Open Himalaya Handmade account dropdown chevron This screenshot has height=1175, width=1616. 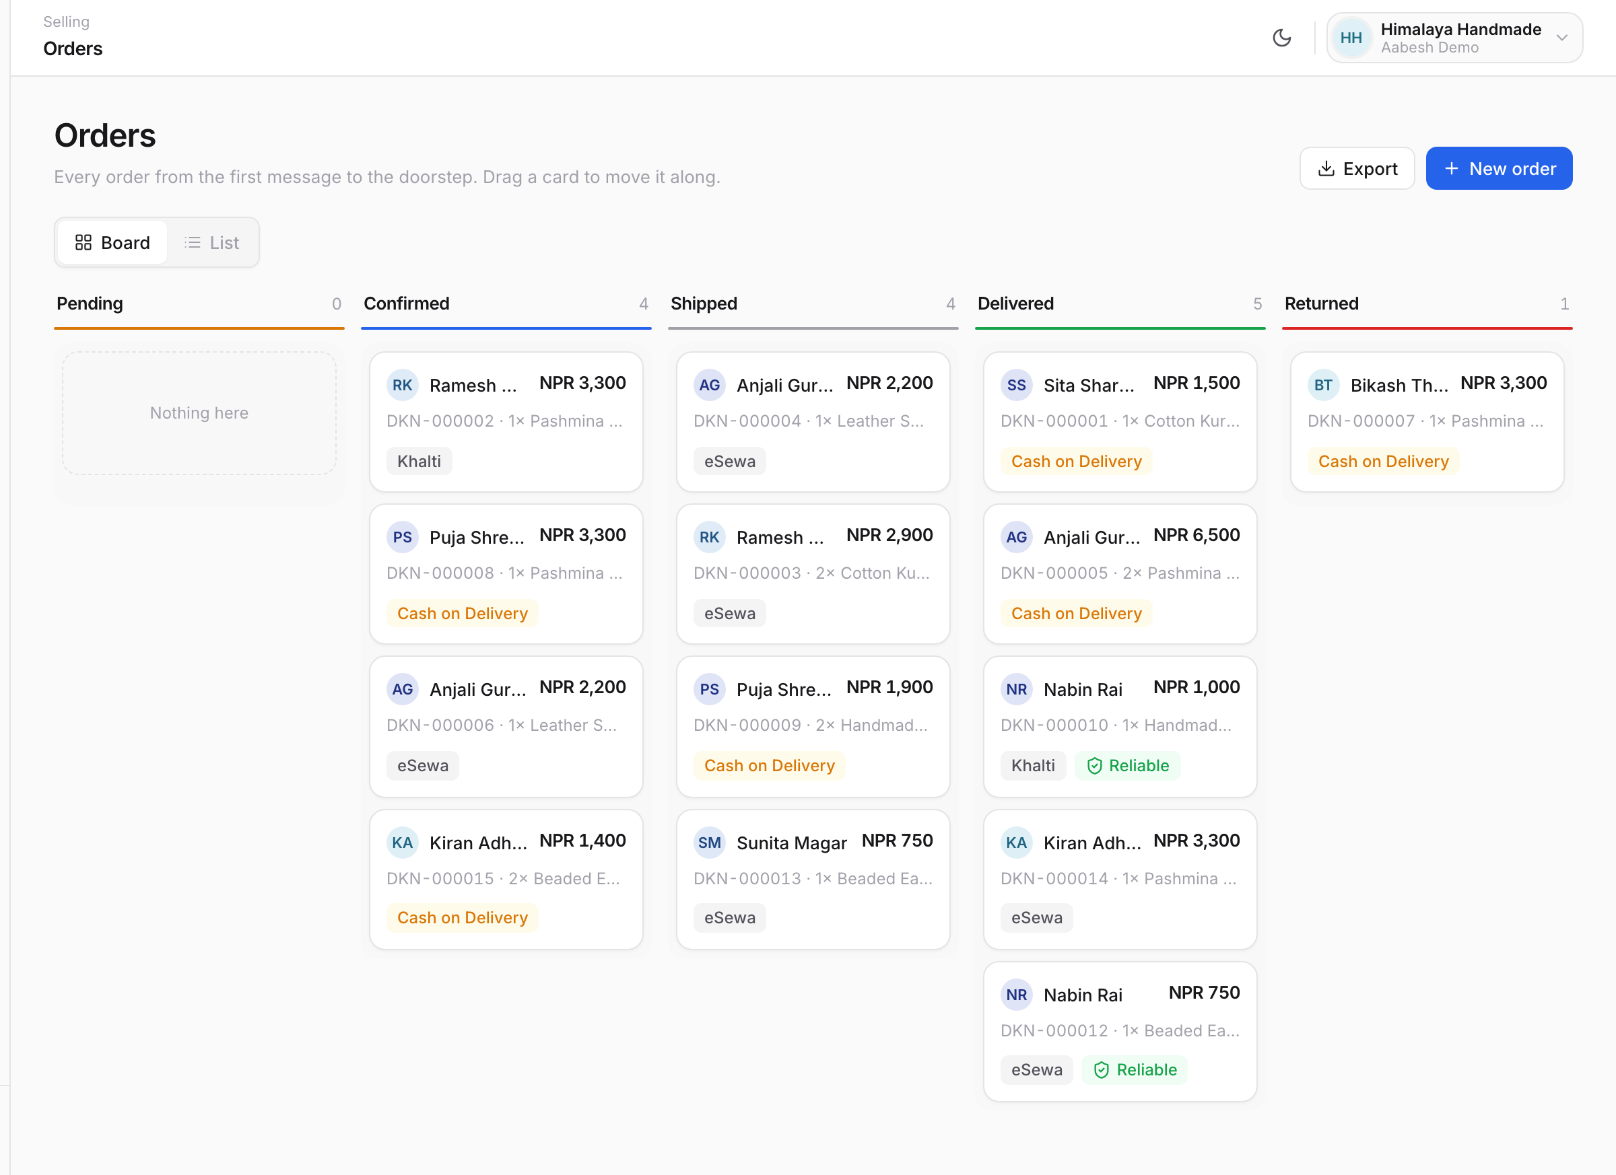[1562, 38]
